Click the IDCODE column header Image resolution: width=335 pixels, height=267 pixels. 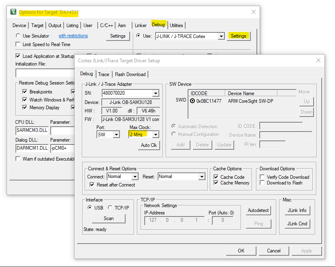206,93
